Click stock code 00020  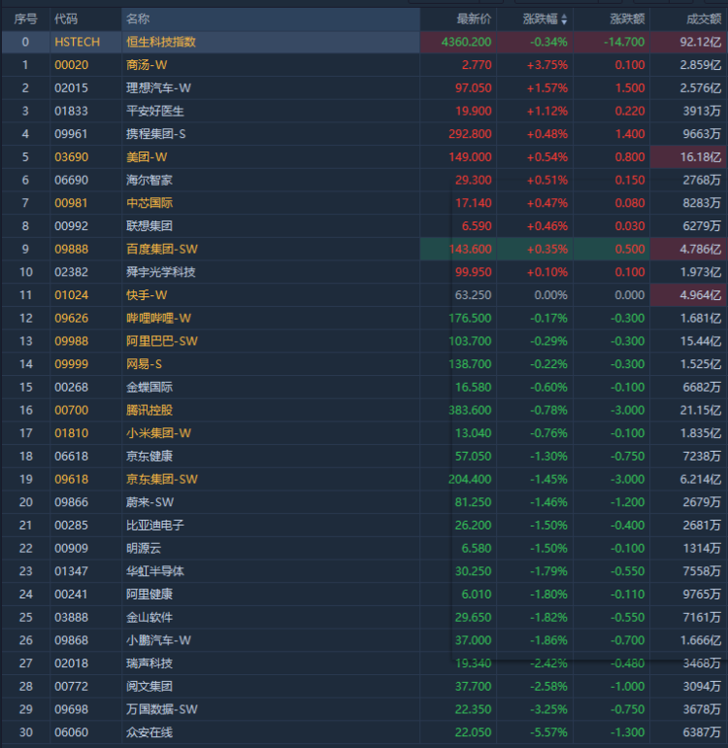pos(72,65)
